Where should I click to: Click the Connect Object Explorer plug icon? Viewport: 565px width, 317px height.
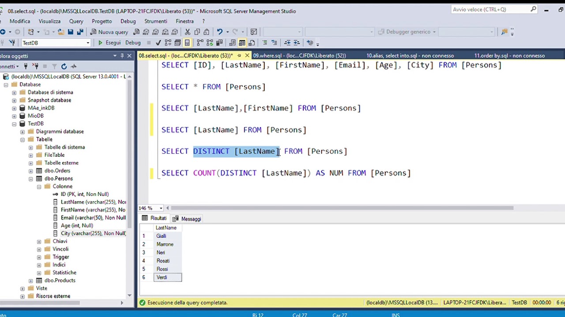point(26,66)
